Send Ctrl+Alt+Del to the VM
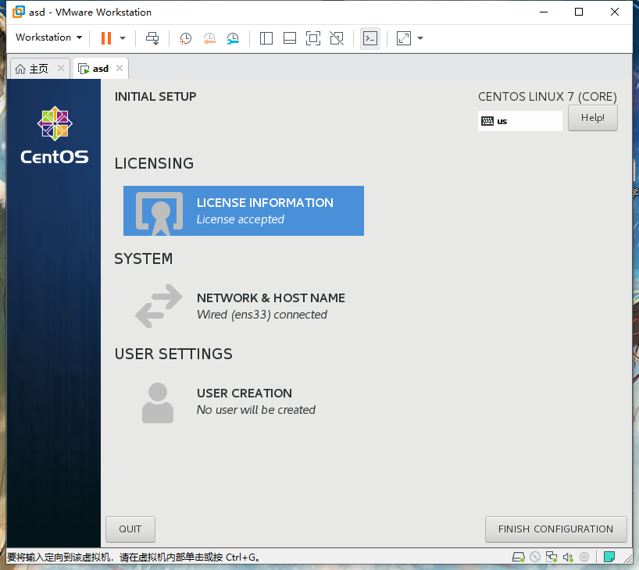The image size is (639, 570). pos(152,38)
